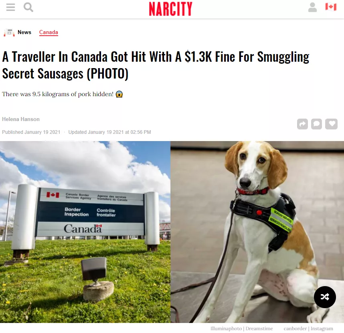Open the user account profile icon
Screen dimensions: 344x333
312,7
